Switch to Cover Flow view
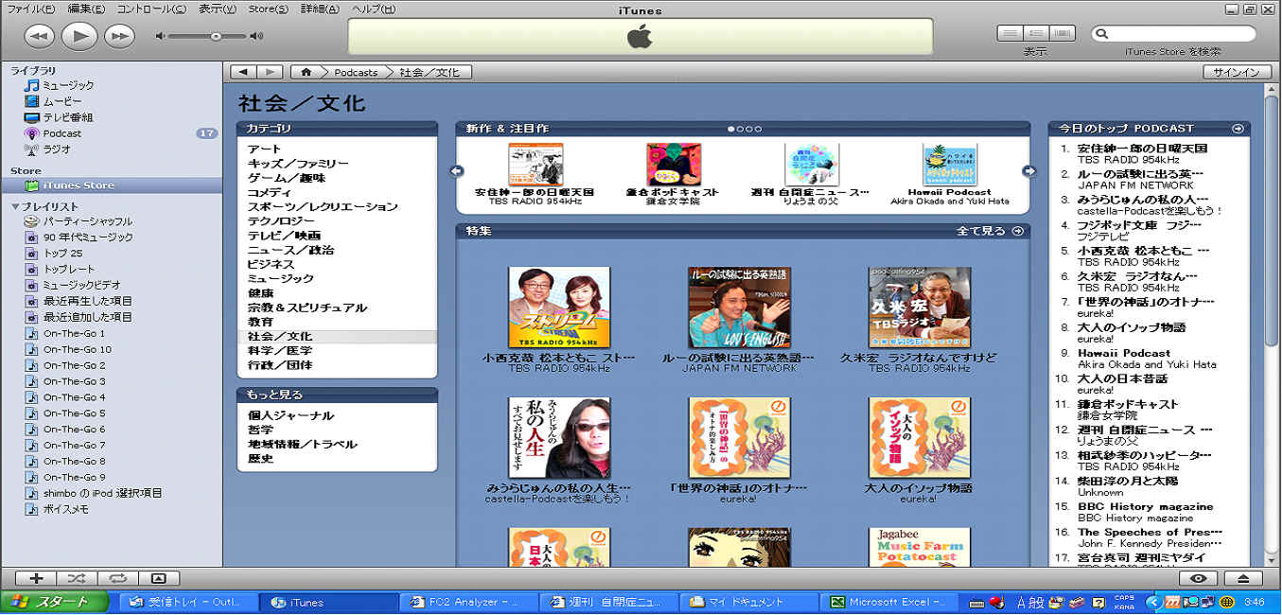 pos(1063,33)
